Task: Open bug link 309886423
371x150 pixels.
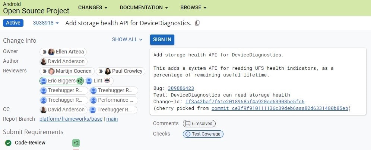Action: 181,88
